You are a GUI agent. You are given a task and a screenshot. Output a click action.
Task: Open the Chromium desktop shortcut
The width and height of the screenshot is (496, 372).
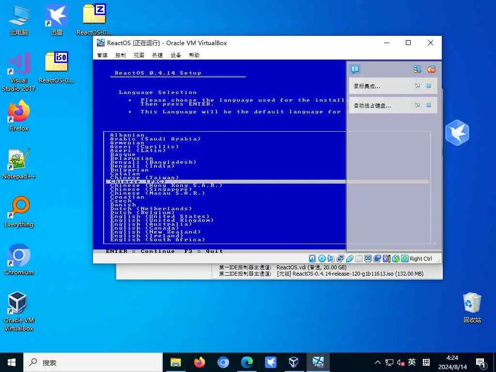19,260
